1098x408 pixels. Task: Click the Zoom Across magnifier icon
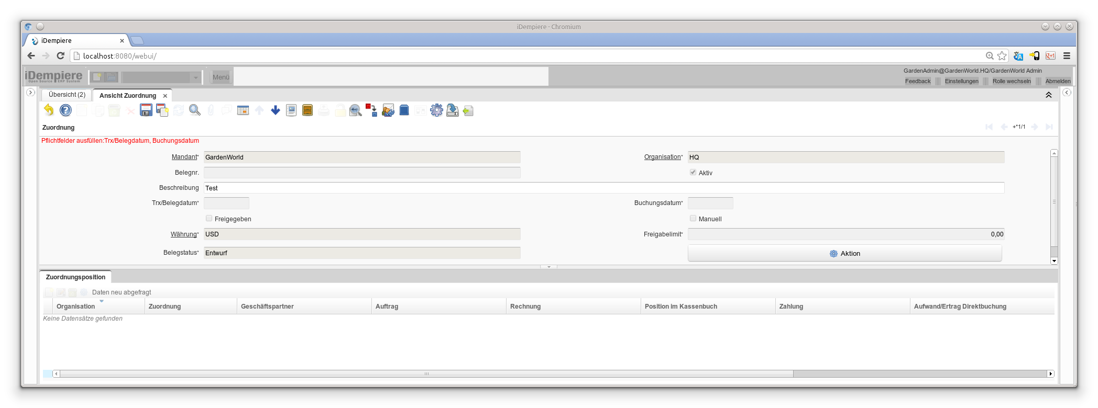point(356,110)
